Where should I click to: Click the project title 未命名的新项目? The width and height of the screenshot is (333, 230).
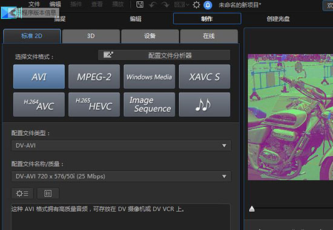tap(240, 5)
